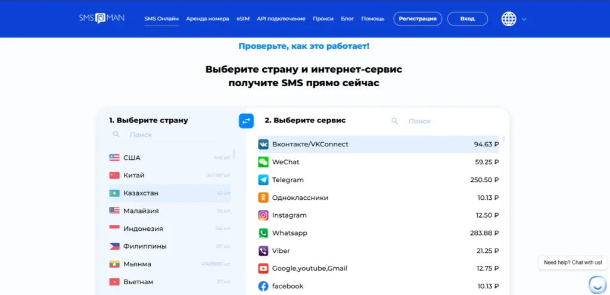Choose the Telegram service name
This screenshot has width=610, height=295.
288,180
